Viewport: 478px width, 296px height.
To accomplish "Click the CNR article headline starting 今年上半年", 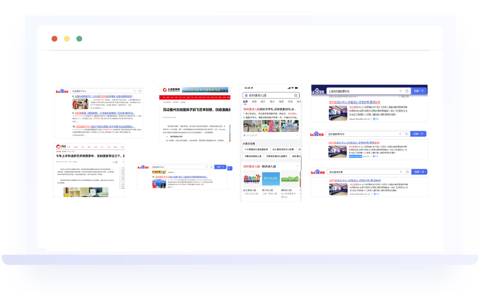I will click(89, 156).
